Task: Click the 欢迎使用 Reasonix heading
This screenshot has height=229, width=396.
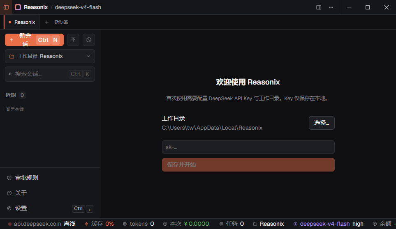Action: (248, 82)
